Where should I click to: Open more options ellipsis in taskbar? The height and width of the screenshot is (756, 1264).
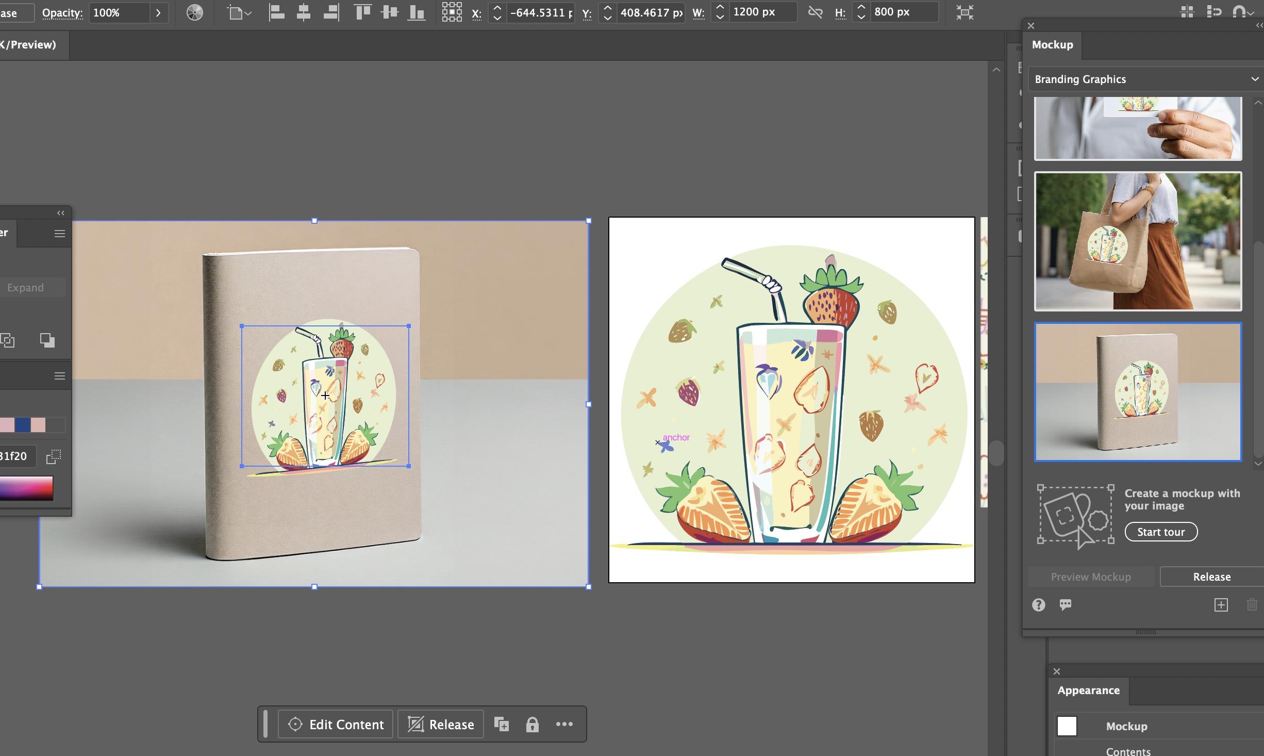click(564, 724)
